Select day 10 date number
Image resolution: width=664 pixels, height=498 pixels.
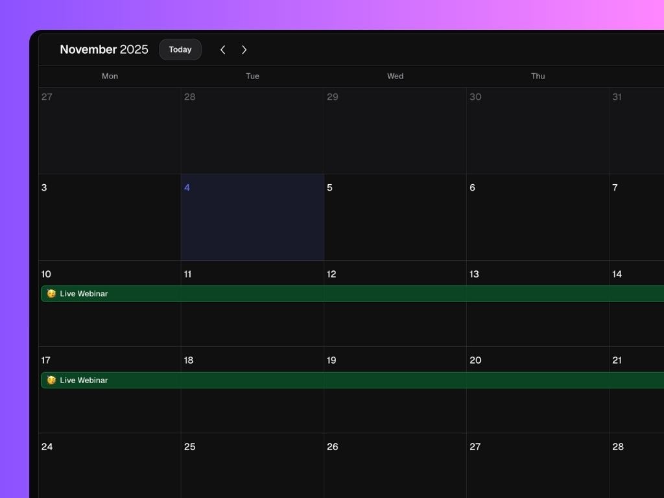coord(46,274)
